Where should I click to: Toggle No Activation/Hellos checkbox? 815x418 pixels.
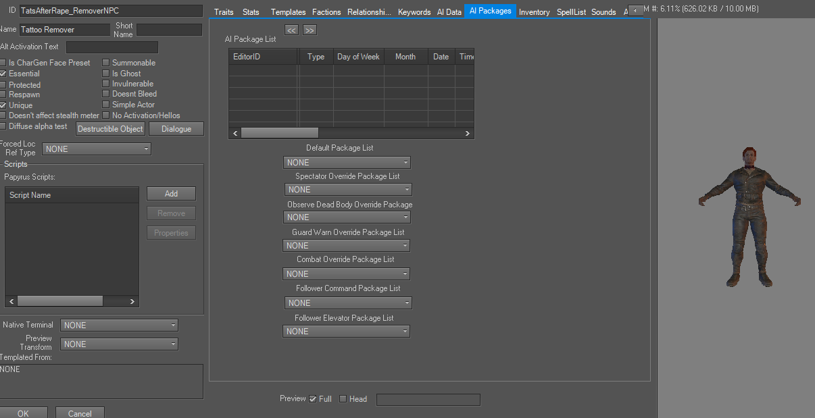[x=106, y=115]
